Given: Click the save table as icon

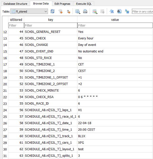Looking at the screenshot, I should coord(77,11).
